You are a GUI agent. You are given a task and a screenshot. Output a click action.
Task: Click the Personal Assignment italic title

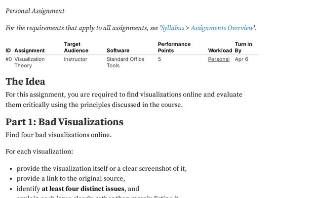point(35,11)
